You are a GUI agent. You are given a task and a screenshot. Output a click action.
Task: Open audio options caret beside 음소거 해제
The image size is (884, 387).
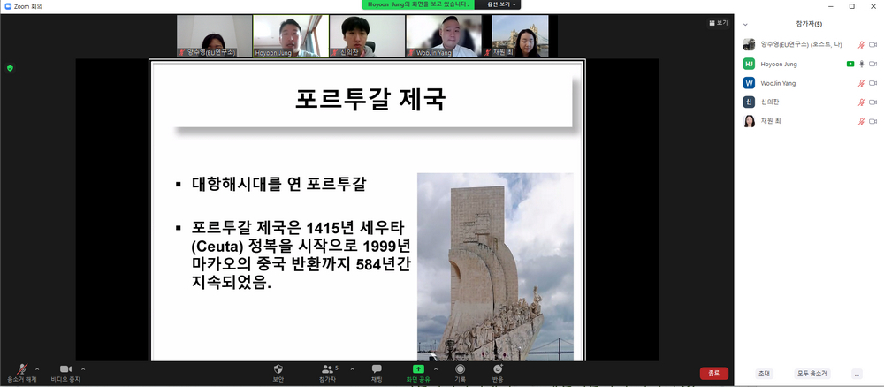pyautogui.click(x=37, y=369)
